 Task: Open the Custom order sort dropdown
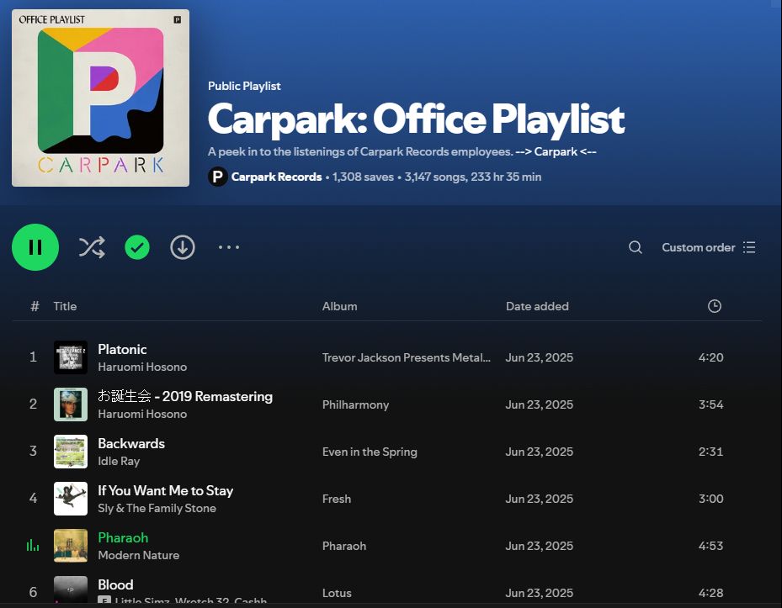pyautogui.click(x=709, y=247)
